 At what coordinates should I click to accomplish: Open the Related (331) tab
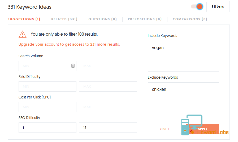[64, 19]
